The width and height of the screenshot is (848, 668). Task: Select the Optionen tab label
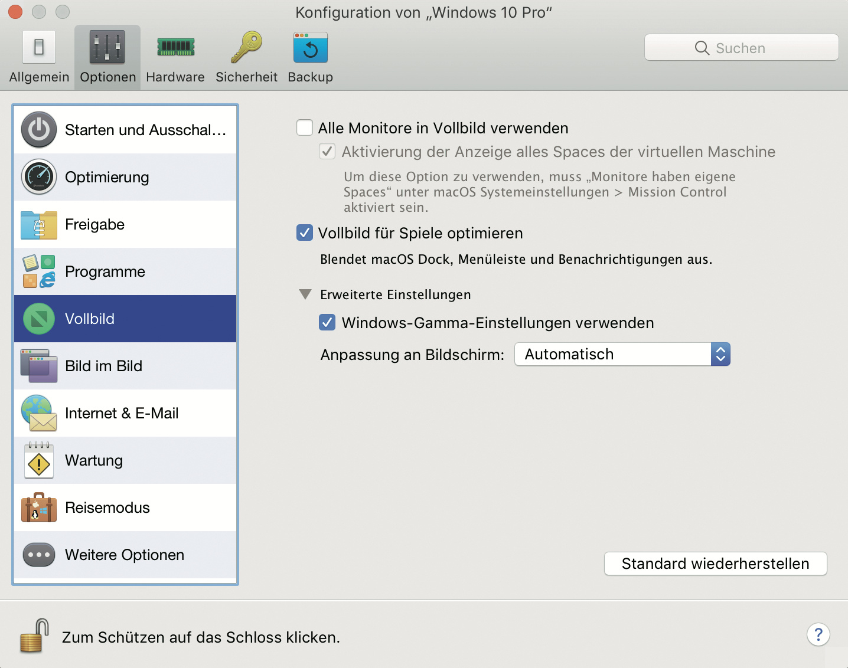108,77
